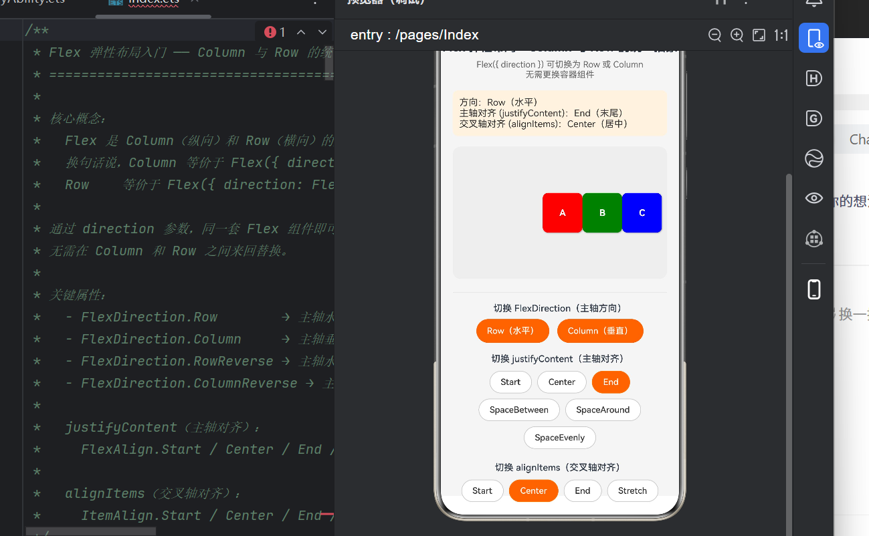Screen dimensions: 869x536
Task: Click the red error count indicator
Action: pos(275,32)
